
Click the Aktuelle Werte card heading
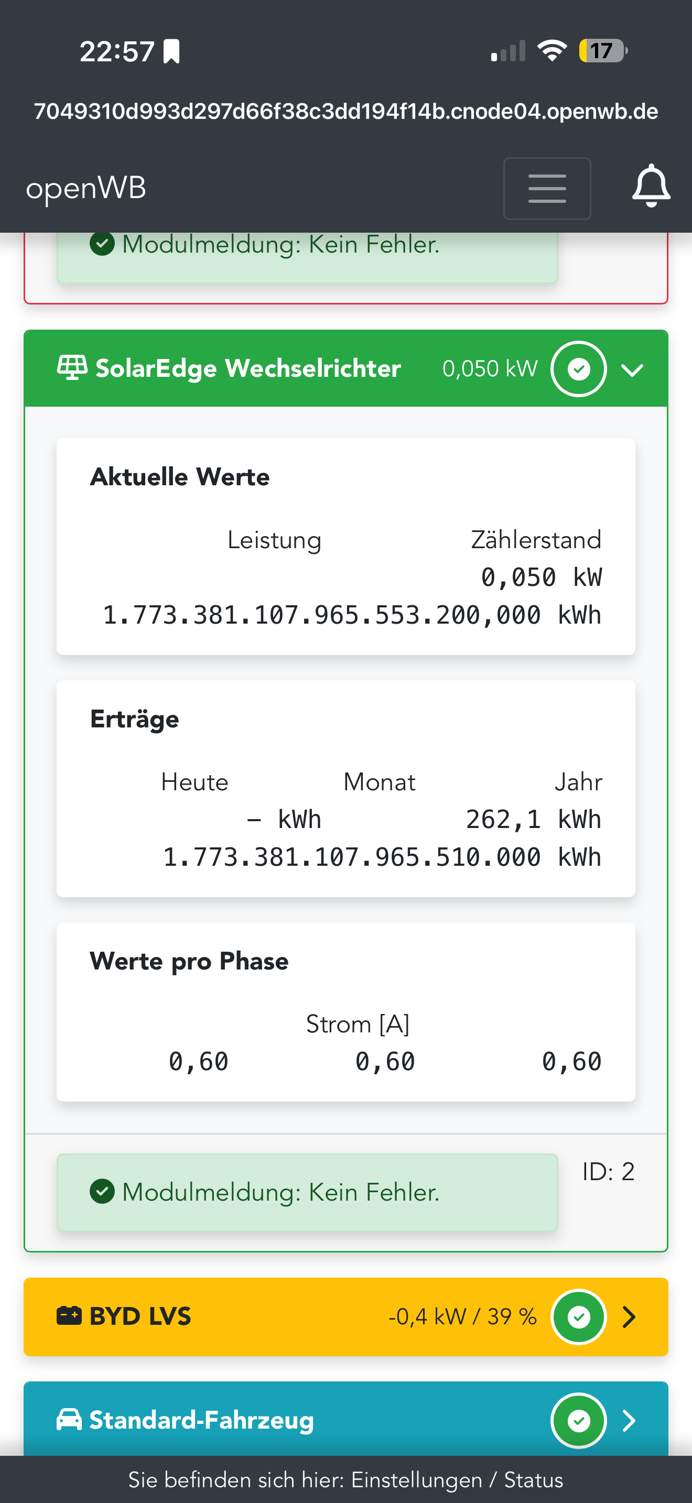[180, 477]
